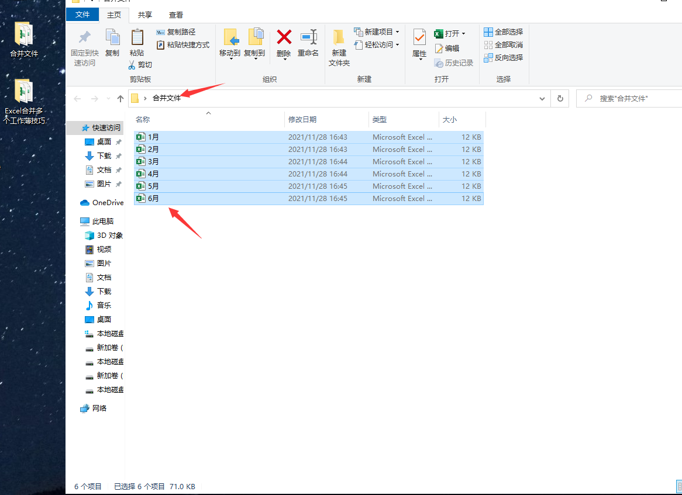Click the search 合并文件 box
The height and width of the screenshot is (495, 682).
coord(629,99)
